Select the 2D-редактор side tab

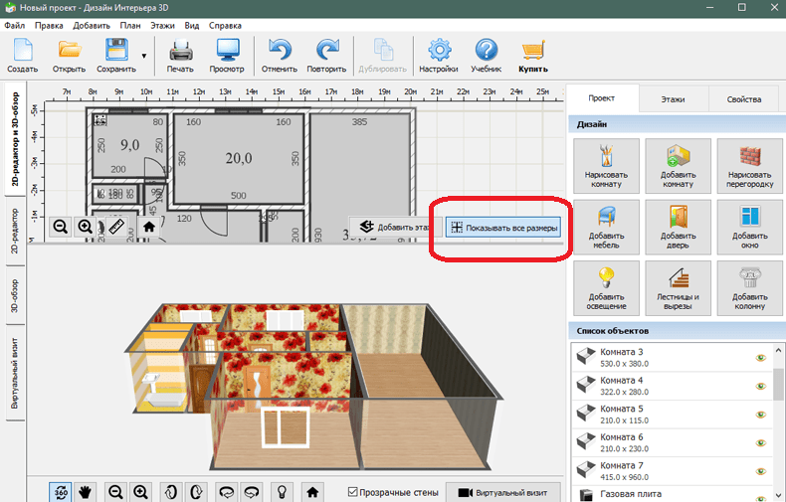click(15, 231)
